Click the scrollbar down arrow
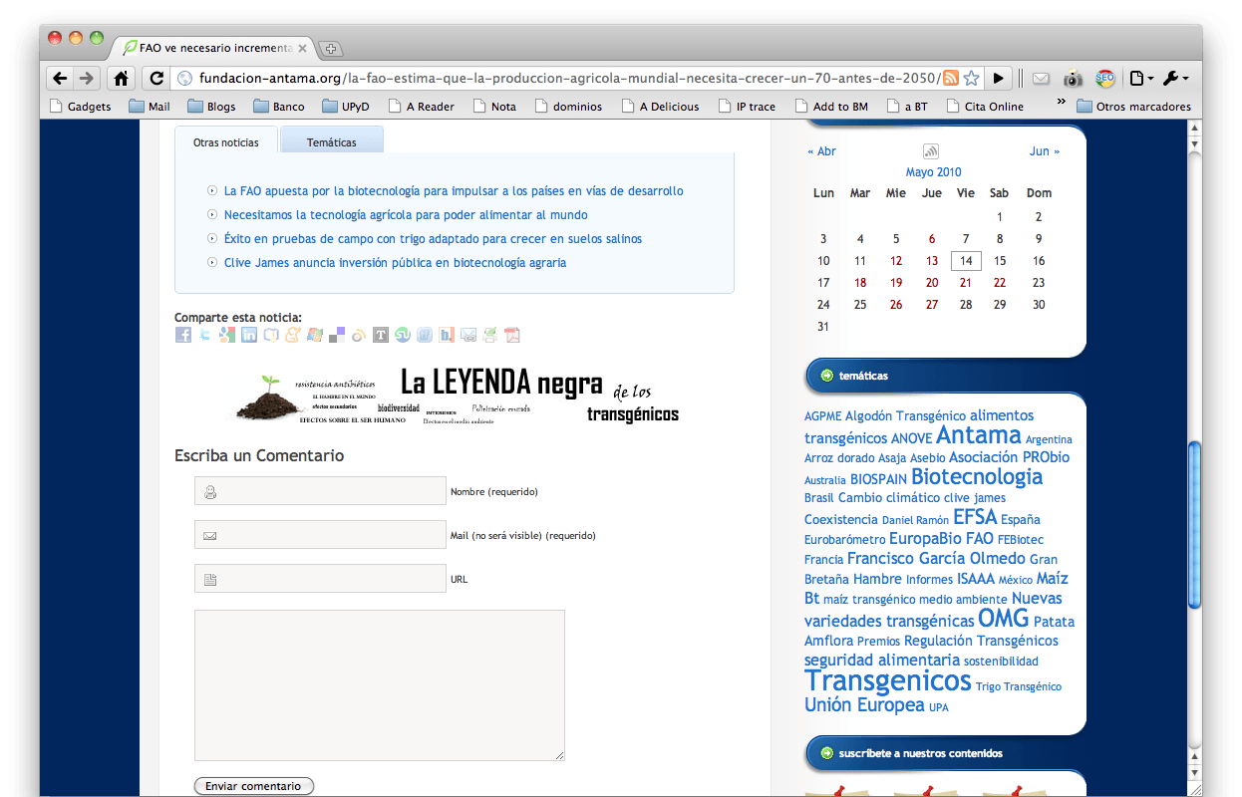 1195,771
